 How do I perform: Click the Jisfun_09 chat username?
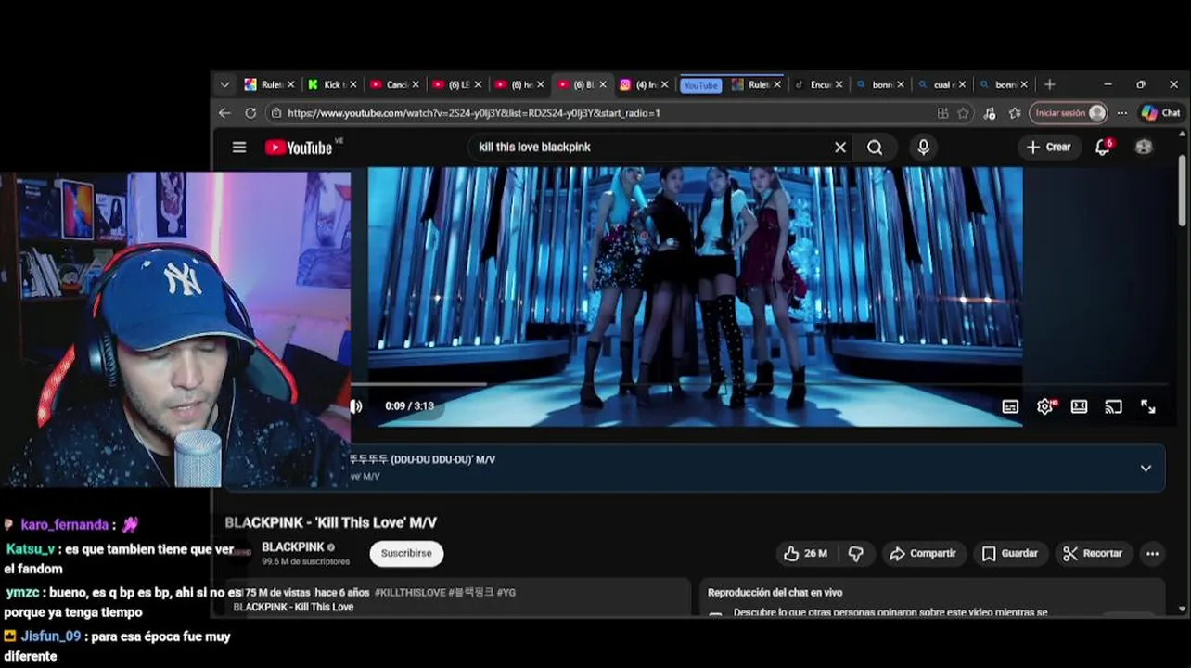(x=50, y=636)
